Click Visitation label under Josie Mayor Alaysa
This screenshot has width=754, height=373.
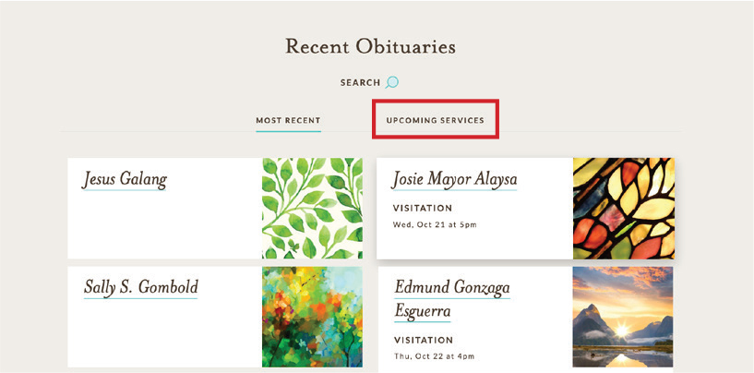(423, 208)
